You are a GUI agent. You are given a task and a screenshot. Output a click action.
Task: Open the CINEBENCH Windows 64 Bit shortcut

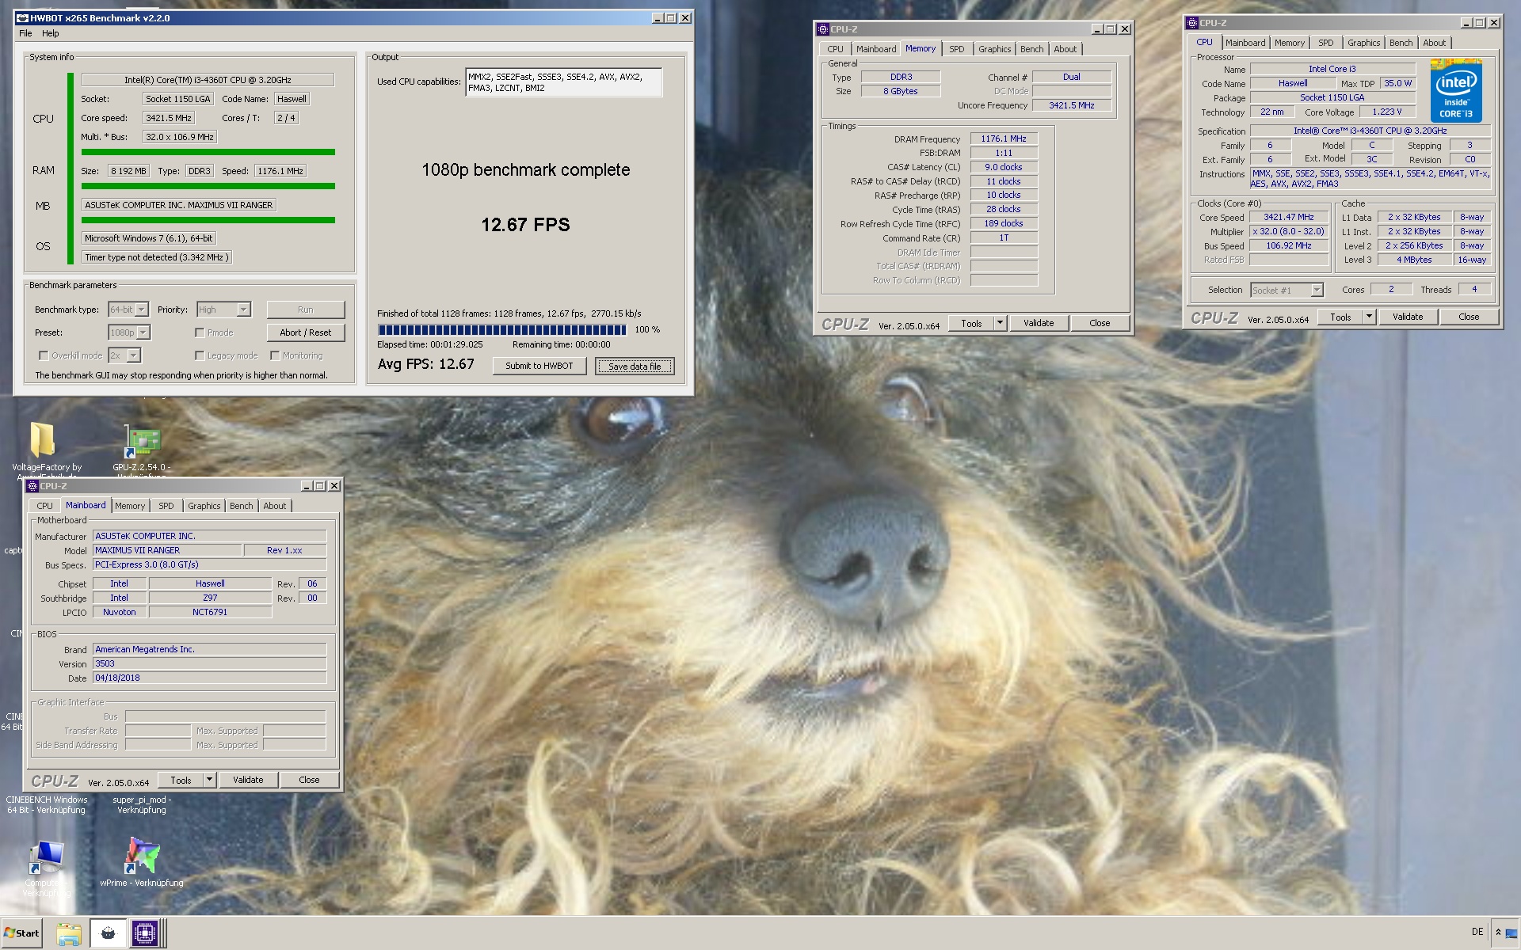[47, 804]
